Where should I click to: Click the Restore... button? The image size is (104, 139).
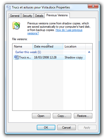click(83, 116)
